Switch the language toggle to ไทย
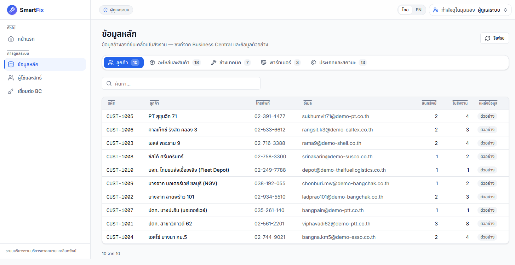This screenshot has height=265, width=515. (405, 10)
